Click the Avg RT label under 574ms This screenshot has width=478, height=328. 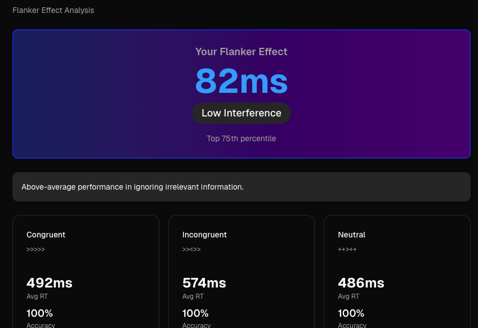[193, 296]
